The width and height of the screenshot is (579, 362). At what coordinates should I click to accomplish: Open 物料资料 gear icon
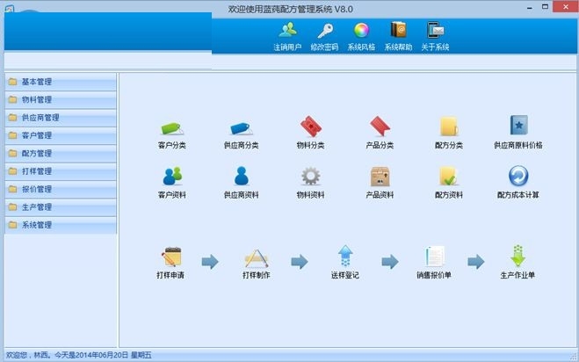click(310, 176)
